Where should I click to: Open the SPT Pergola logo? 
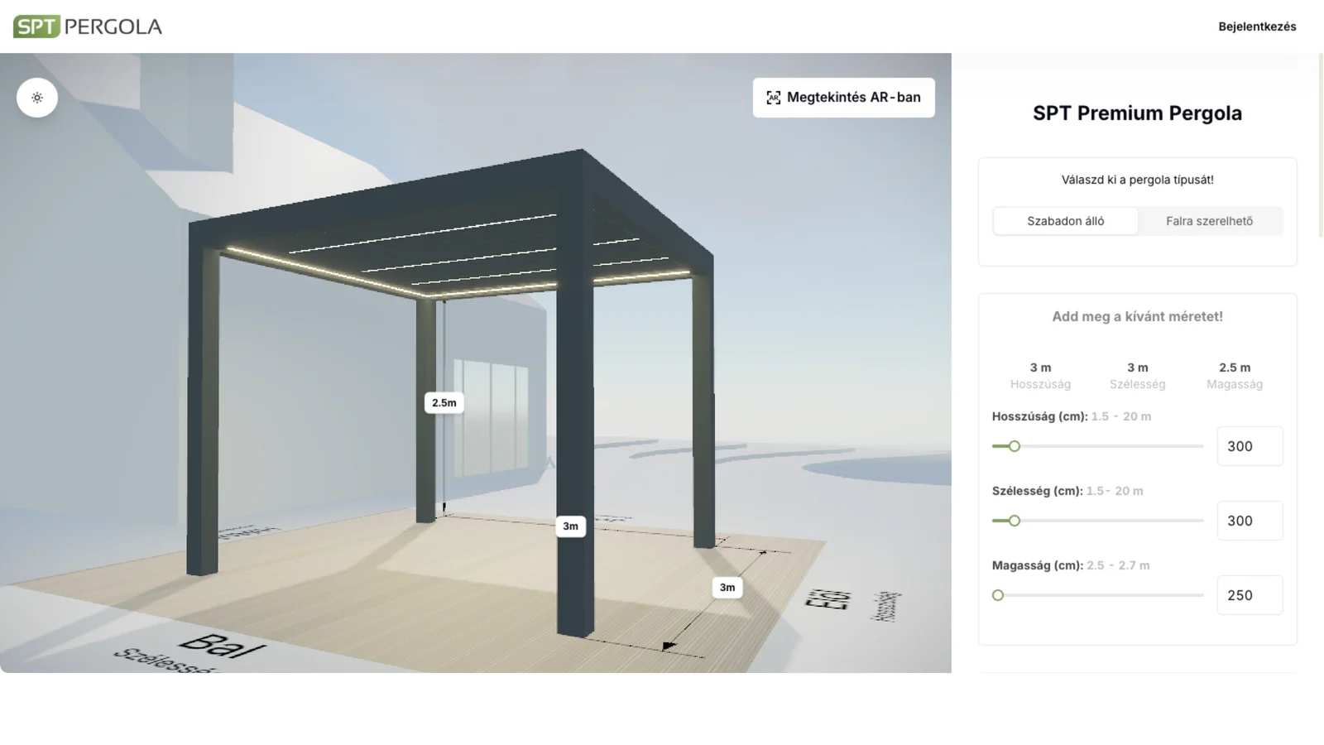coord(88,26)
